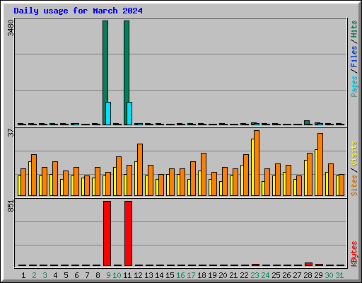Screen dimensions: 362x283
Task: Select the cyan Pages bar for day 9
Action: pos(108,113)
